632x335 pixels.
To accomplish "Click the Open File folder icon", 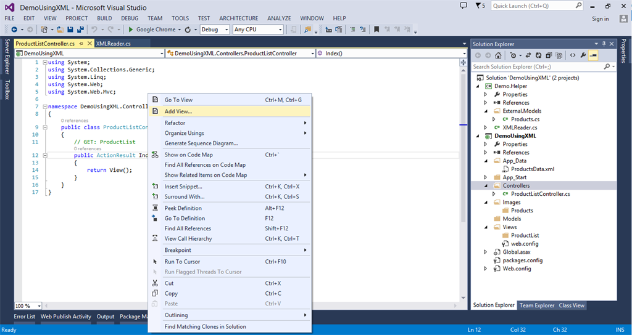I will 60,30.
